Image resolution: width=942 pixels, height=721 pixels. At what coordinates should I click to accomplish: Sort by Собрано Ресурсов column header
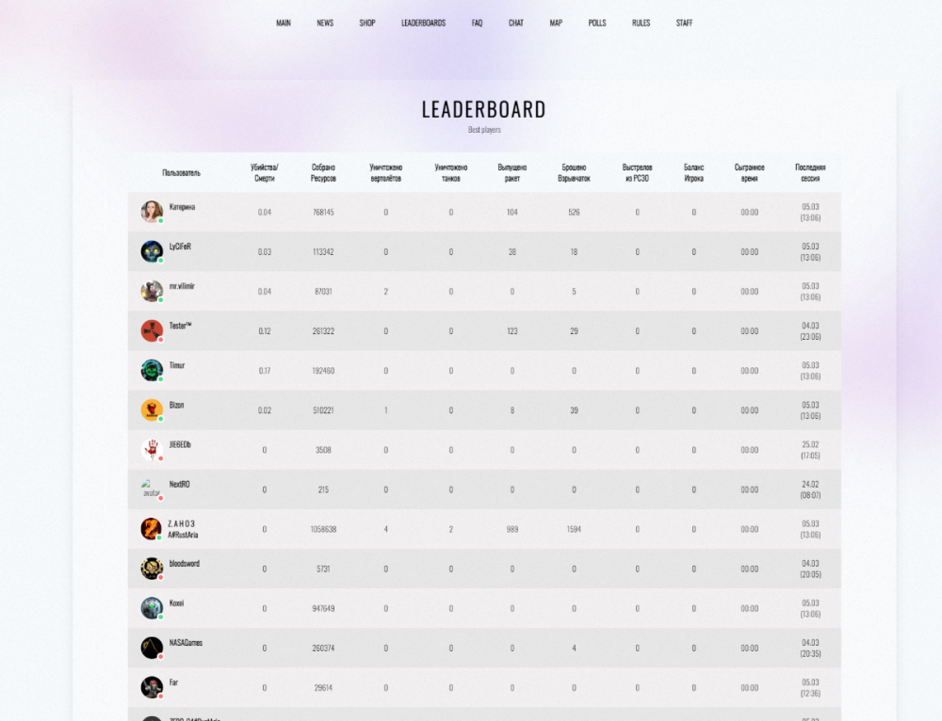click(x=323, y=172)
